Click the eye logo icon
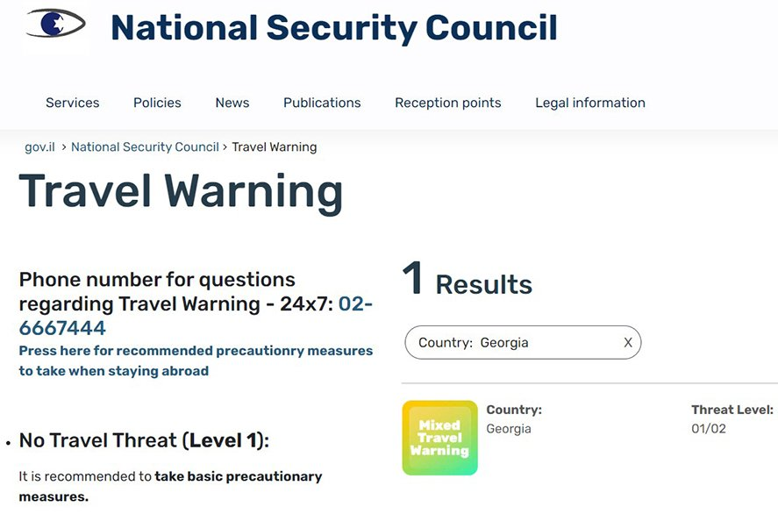This screenshot has height=514, width=778. point(56,25)
